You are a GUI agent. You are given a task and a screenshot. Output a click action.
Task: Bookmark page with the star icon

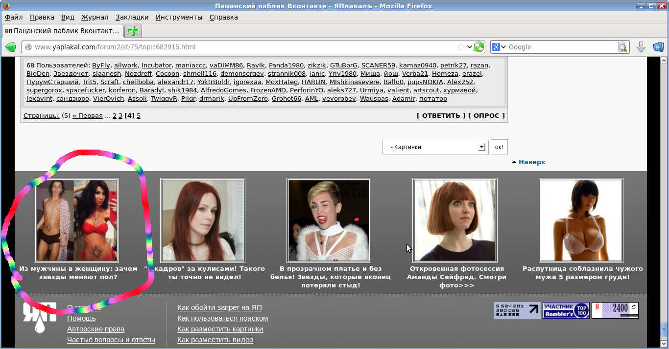pos(460,47)
